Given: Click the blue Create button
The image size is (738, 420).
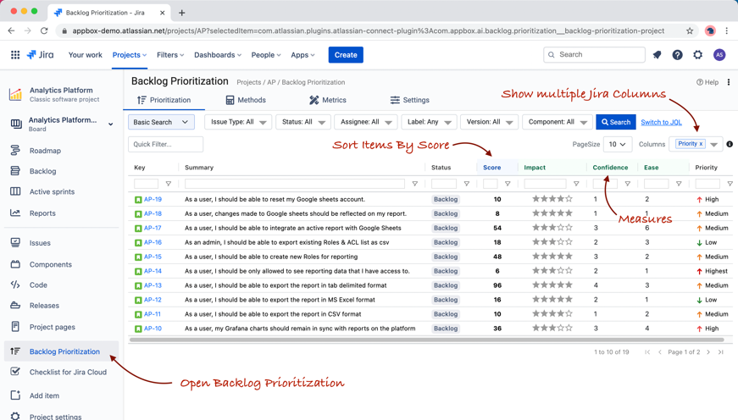Looking at the screenshot, I should [x=346, y=55].
